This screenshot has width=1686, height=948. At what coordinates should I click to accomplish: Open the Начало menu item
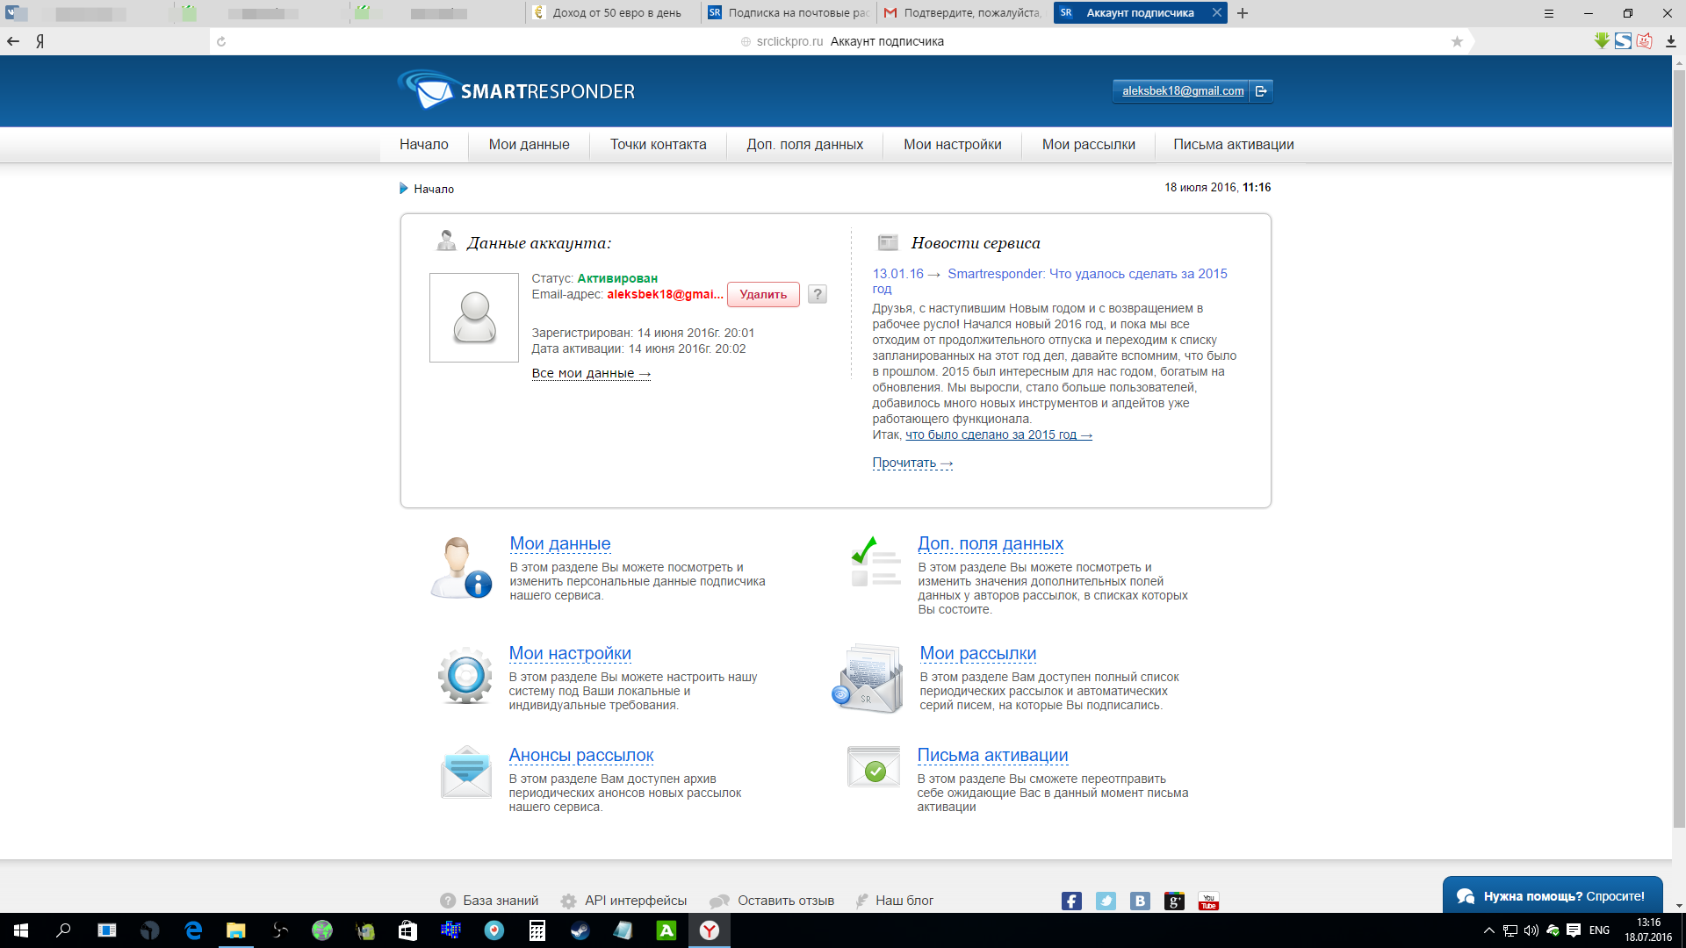pyautogui.click(x=424, y=145)
